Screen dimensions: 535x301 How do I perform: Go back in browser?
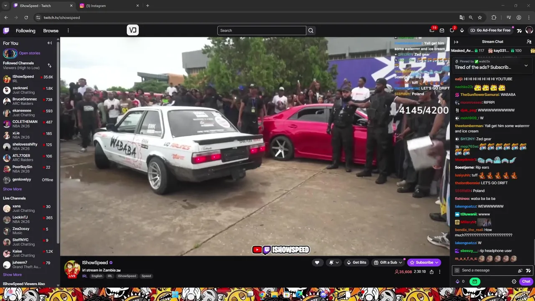point(6,18)
